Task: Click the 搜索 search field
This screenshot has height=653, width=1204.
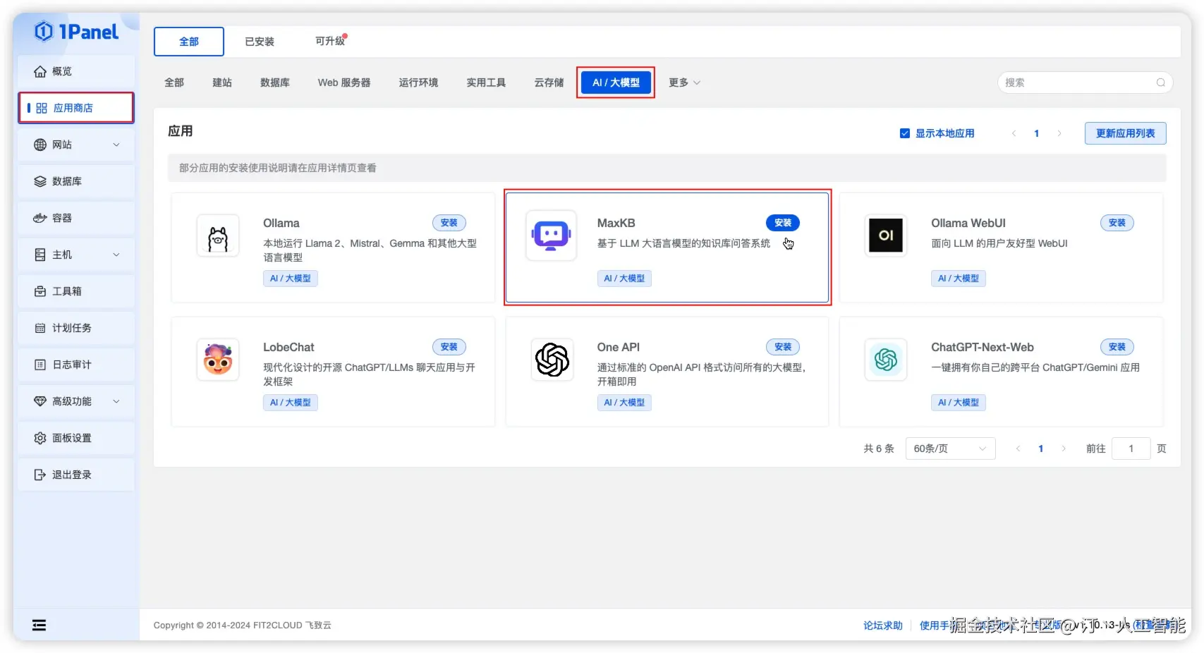Action: (x=1086, y=83)
